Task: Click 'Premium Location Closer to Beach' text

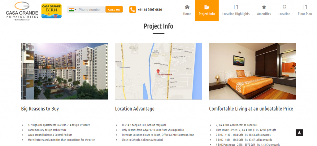Action: point(158,135)
